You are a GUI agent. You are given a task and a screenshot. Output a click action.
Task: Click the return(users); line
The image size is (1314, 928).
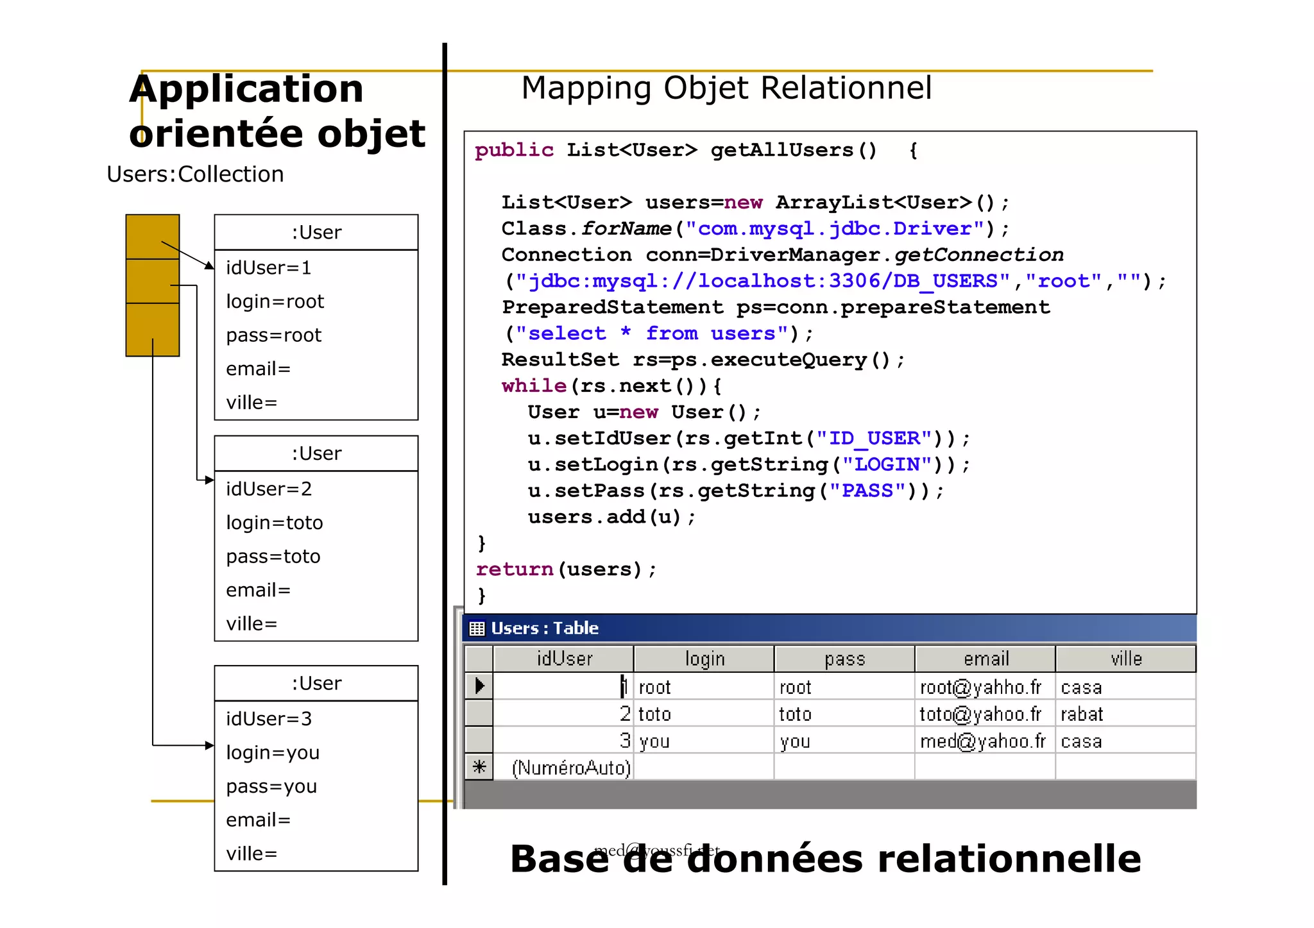[x=566, y=569]
